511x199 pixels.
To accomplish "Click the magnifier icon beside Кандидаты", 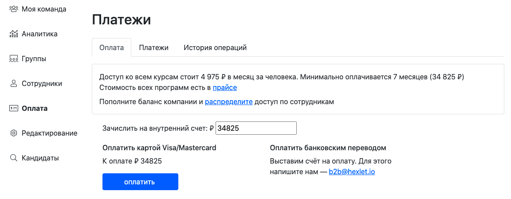I will pyautogui.click(x=14, y=158).
